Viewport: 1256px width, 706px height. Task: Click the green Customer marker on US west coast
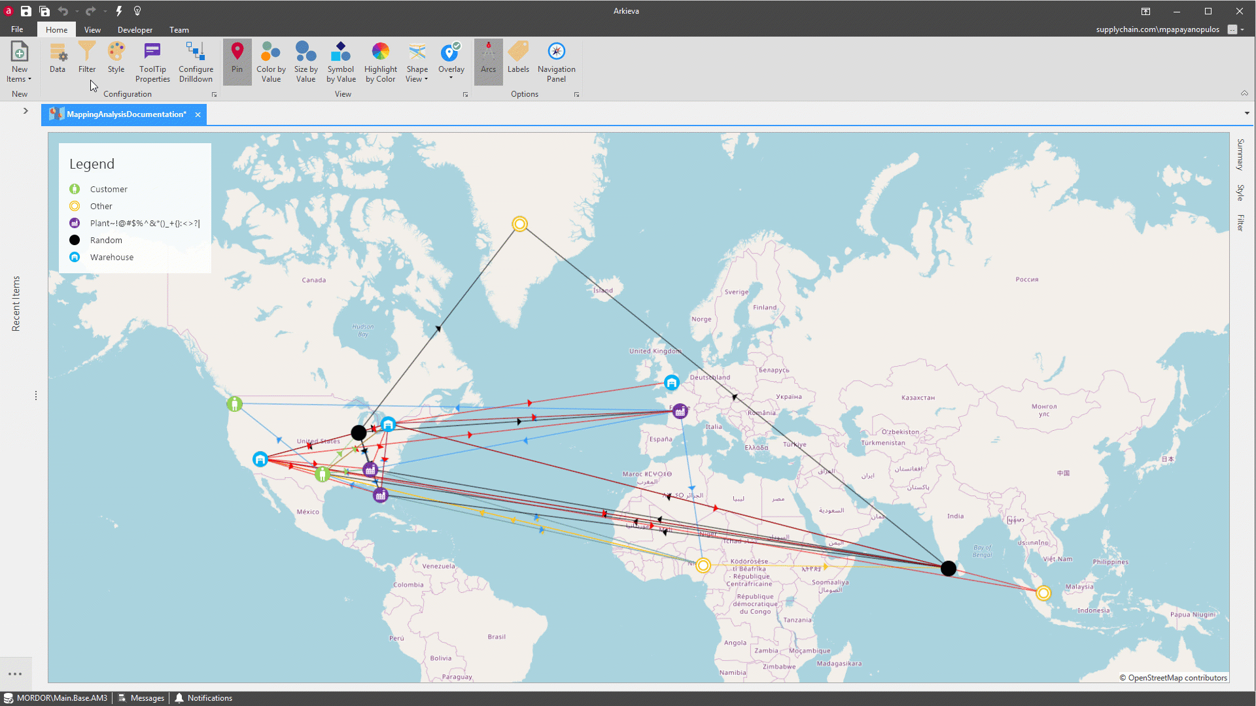234,404
